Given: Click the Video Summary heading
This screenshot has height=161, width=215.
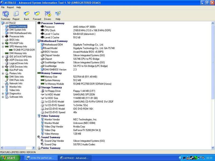Looking at the screenshot, I should 50,116.
